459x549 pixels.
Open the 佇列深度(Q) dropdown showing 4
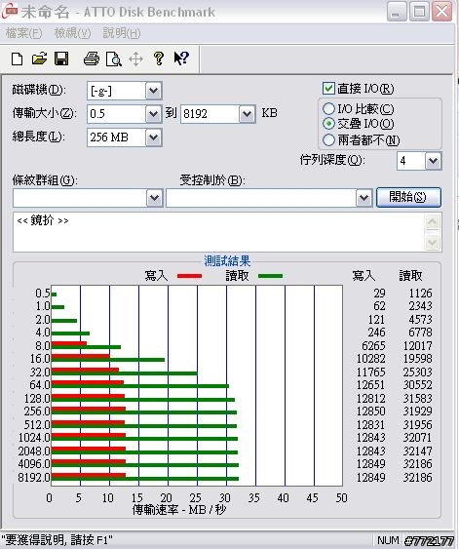tap(433, 161)
